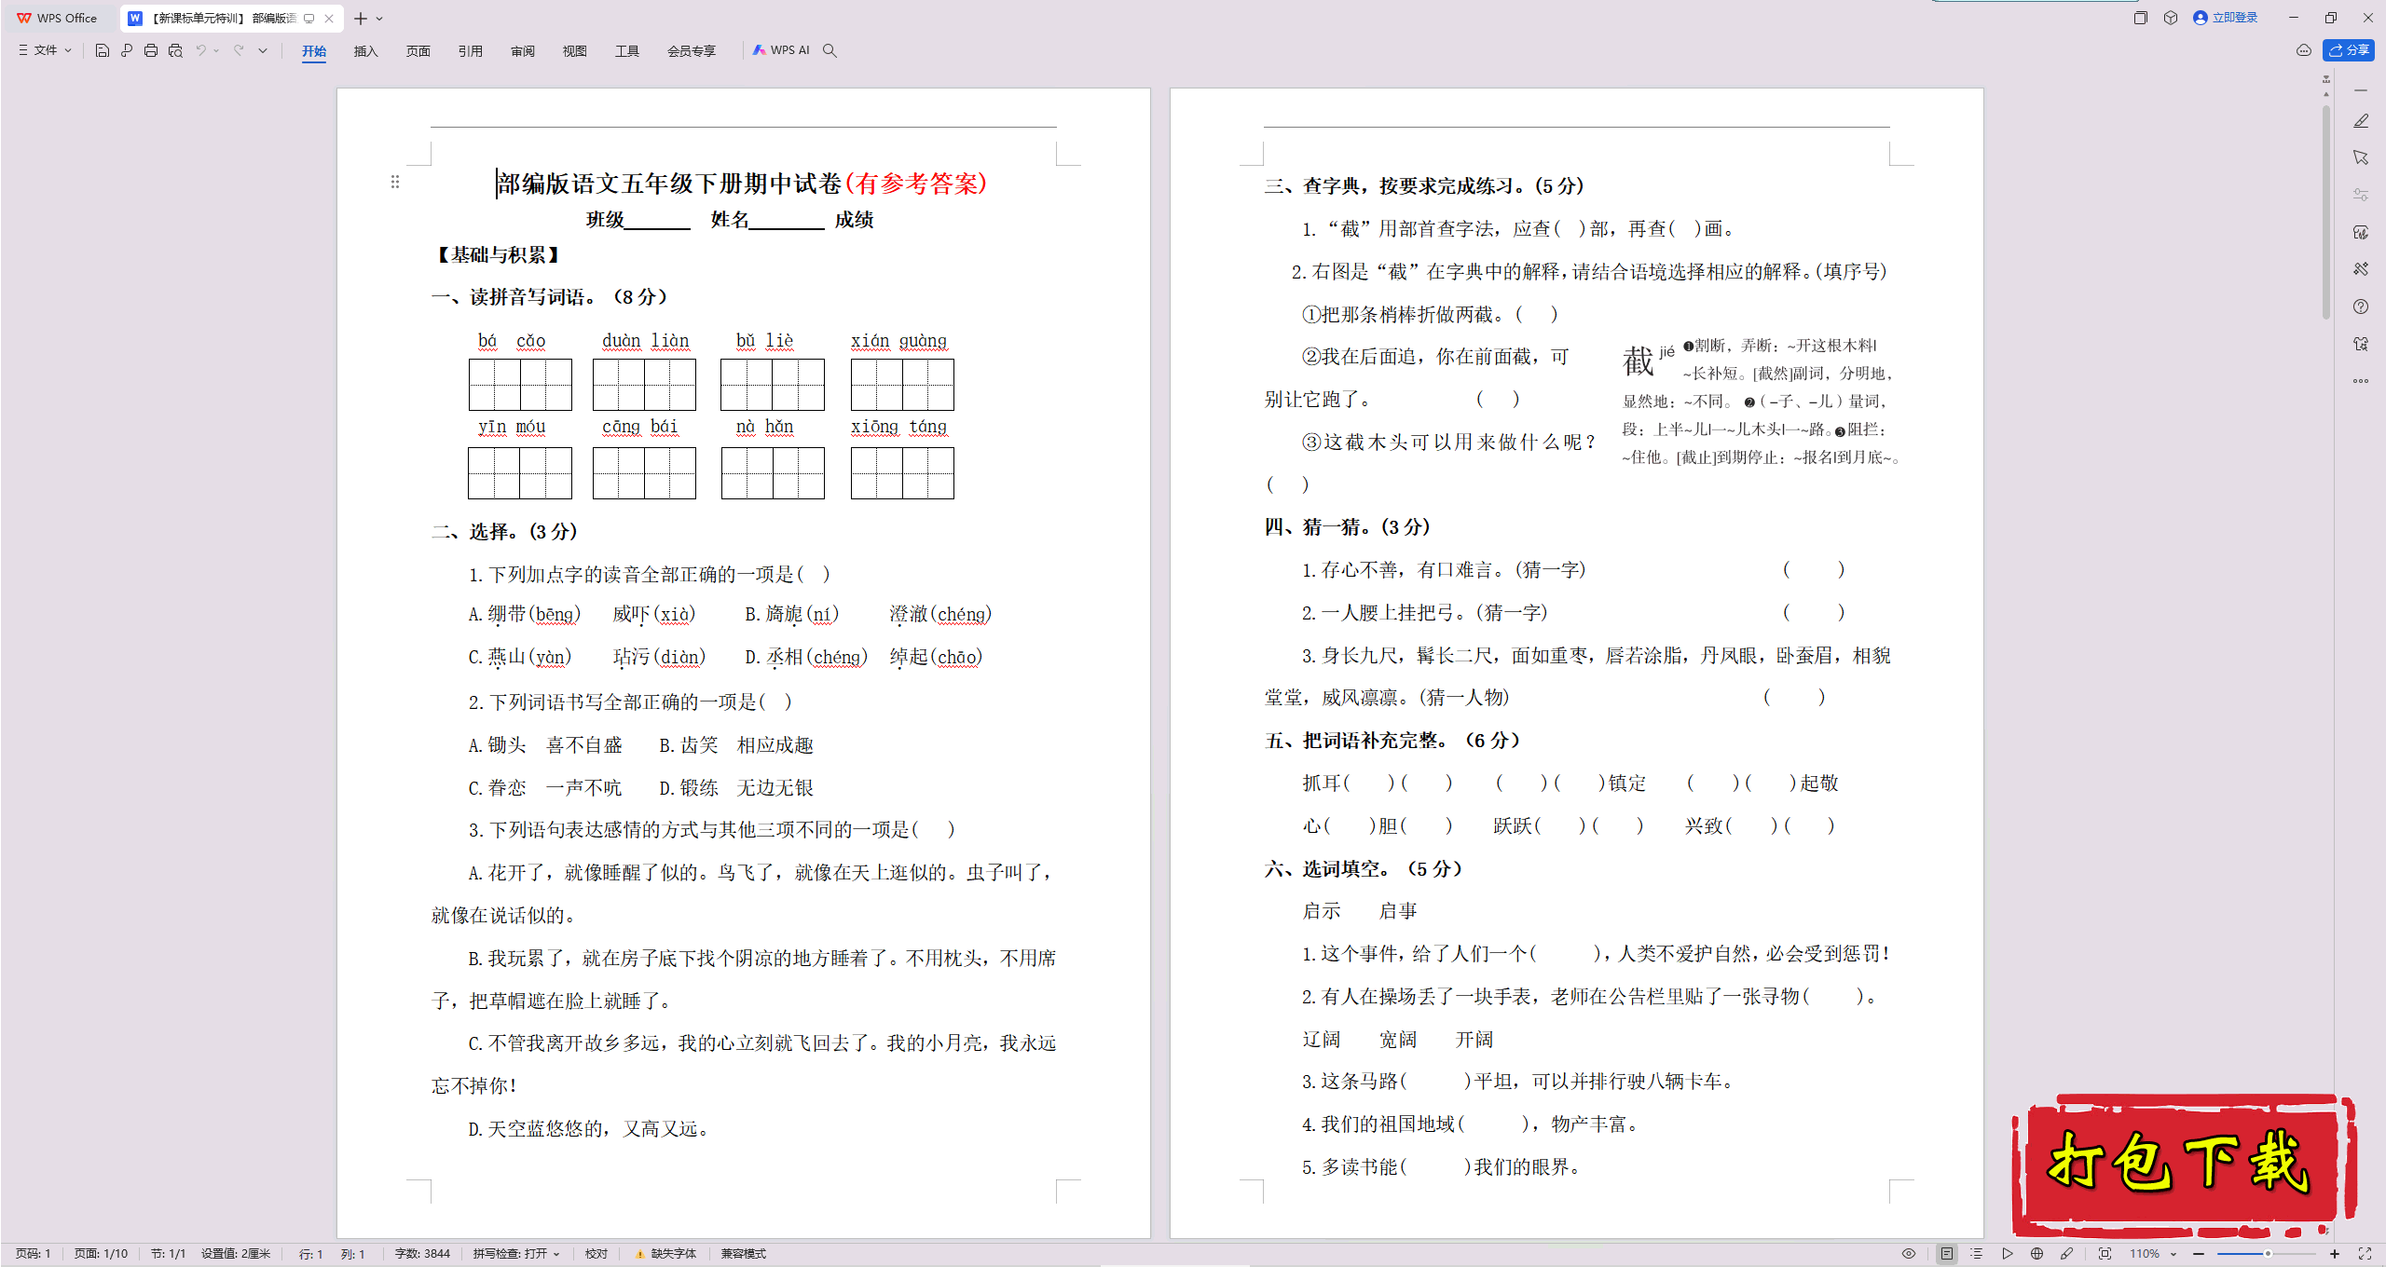Open the 插入 ribbon tab
2386x1267 pixels.
[x=366, y=51]
